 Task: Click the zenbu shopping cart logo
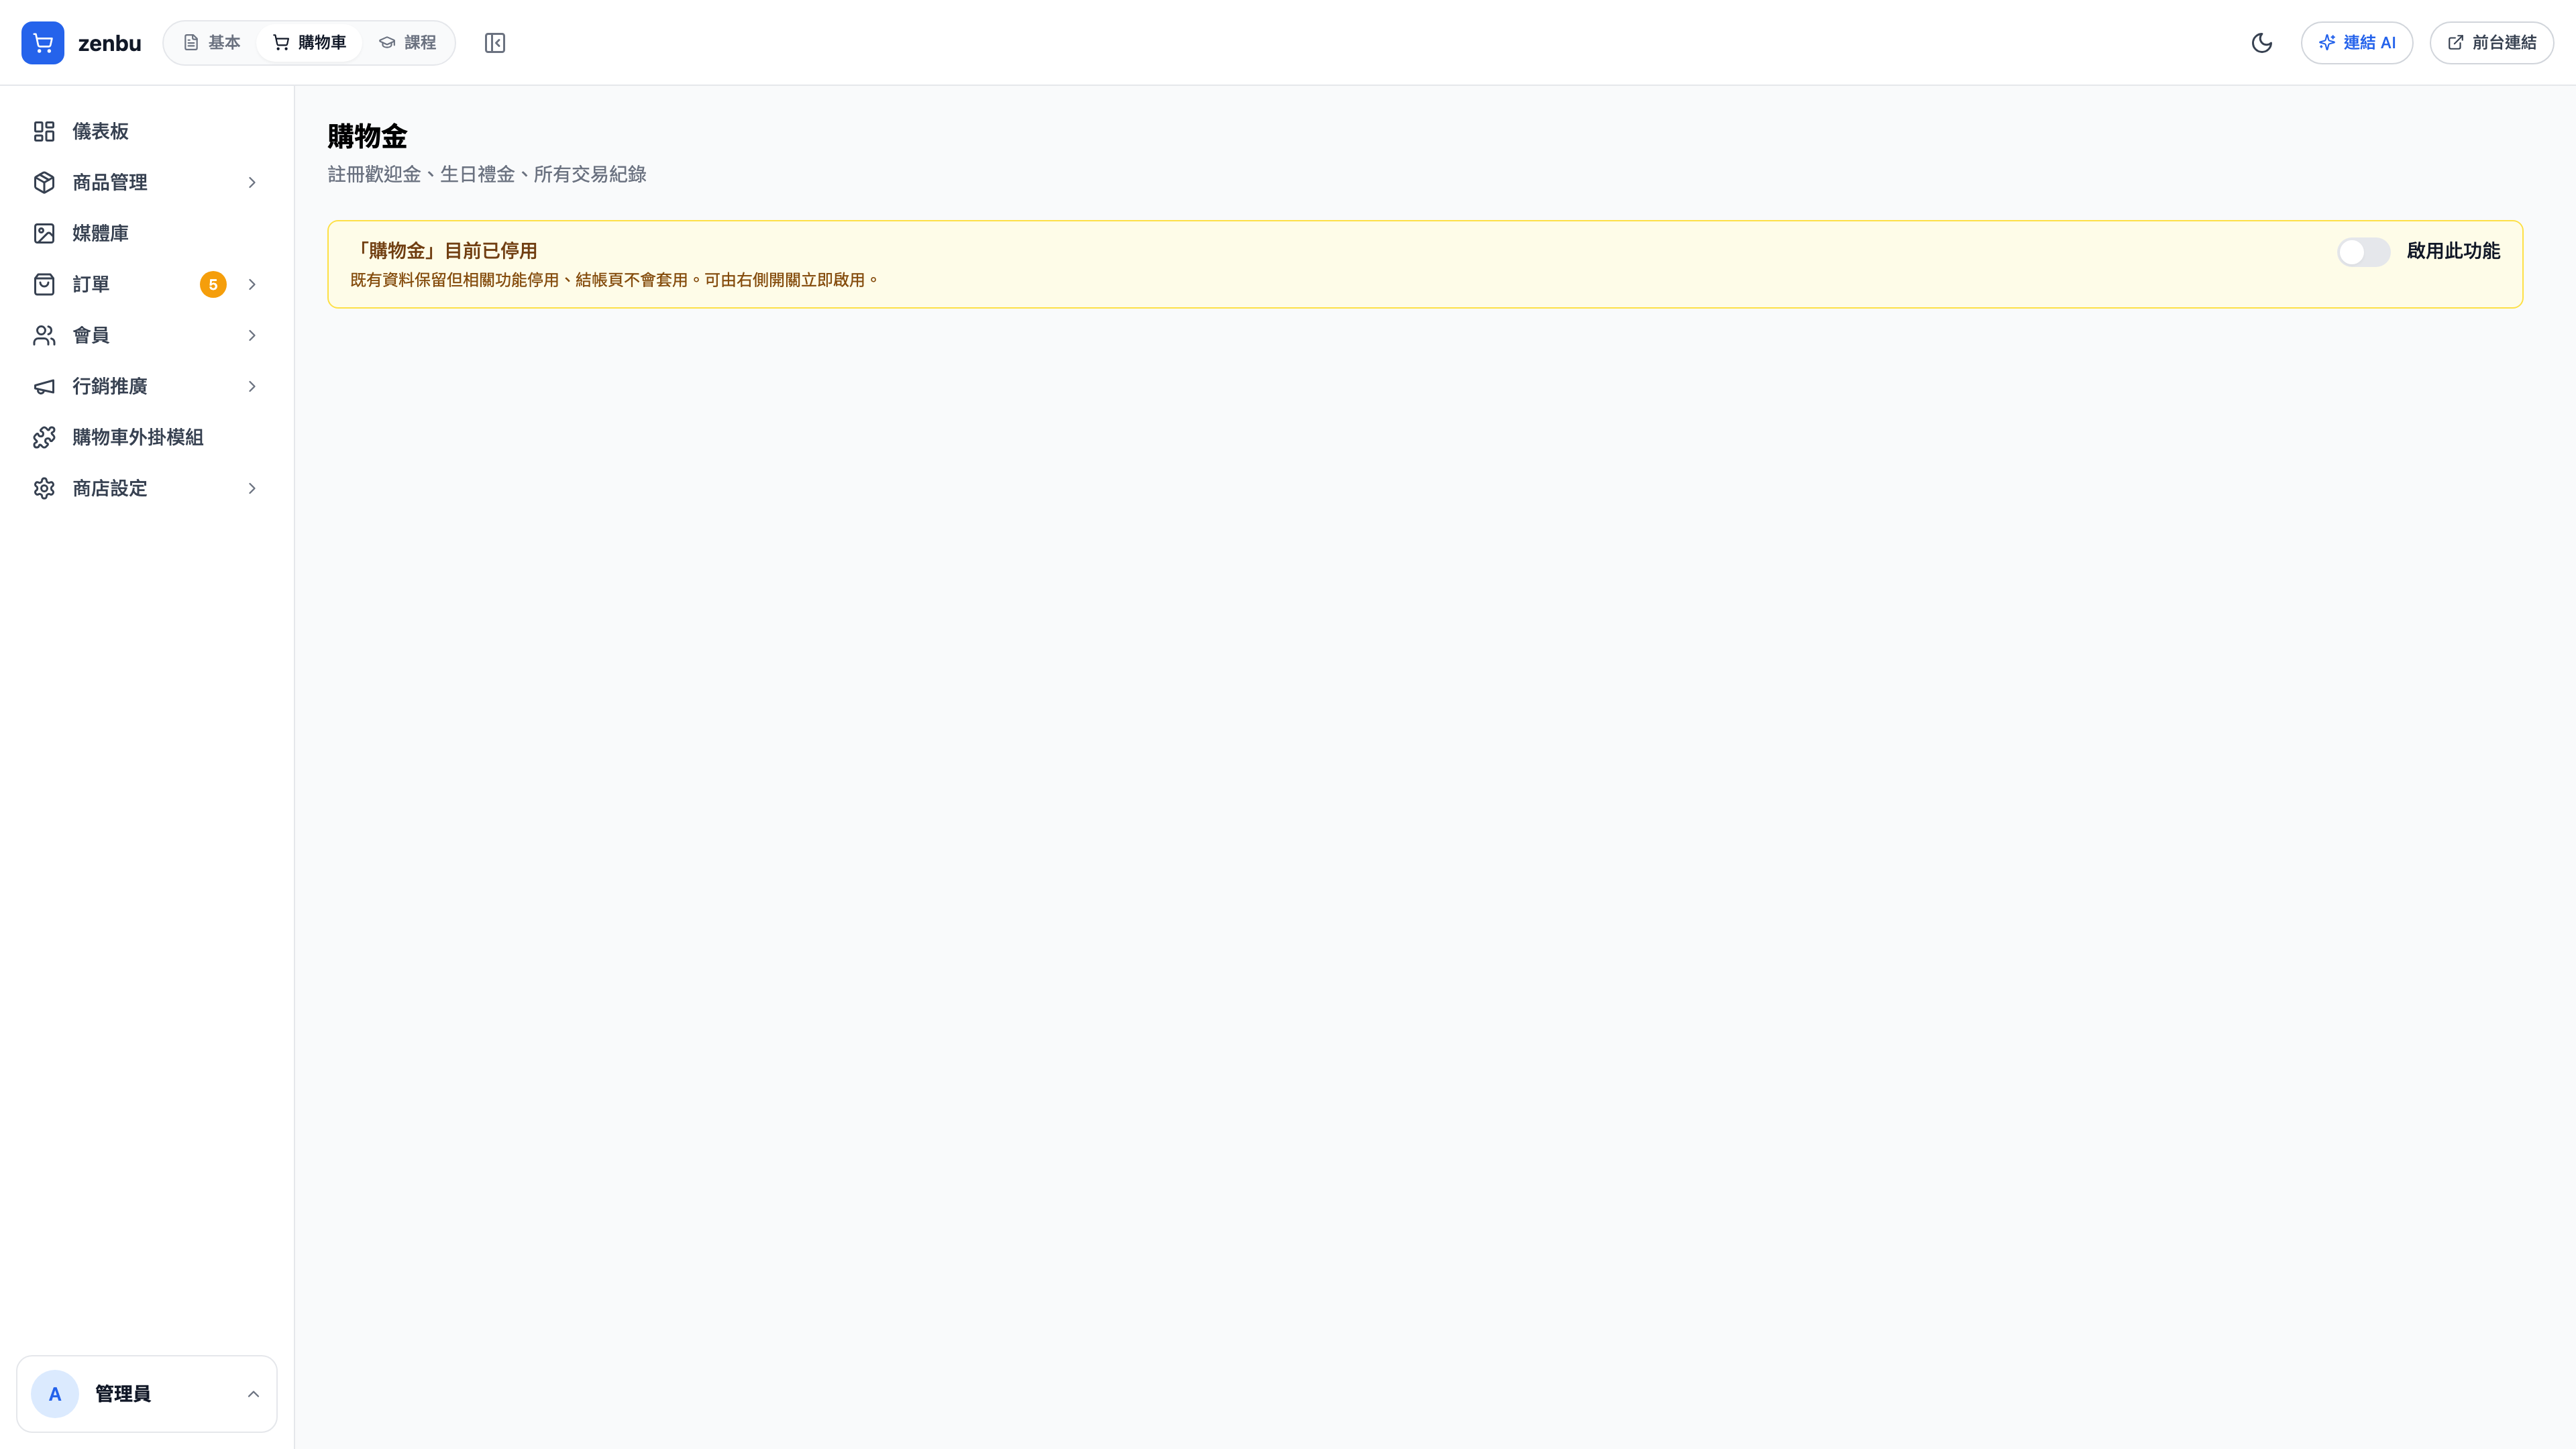point(43,43)
